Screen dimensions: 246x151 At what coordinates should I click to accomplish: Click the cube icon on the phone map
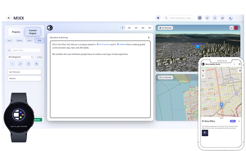click(240, 70)
